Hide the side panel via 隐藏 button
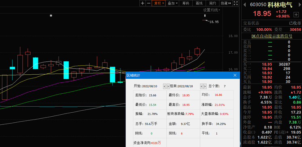The width and height of the screenshot is (302, 147). pyautogui.click(x=226, y=3)
